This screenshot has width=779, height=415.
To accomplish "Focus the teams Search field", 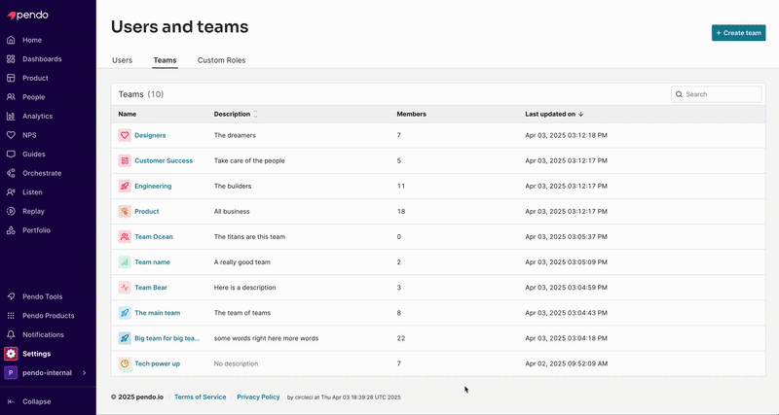I will point(717,94).
